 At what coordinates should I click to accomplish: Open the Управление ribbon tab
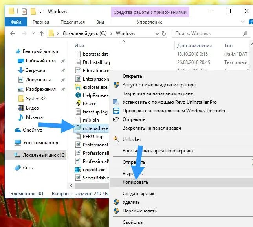150,22
